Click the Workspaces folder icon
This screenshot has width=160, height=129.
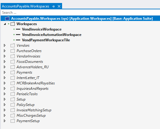[13, 24]
